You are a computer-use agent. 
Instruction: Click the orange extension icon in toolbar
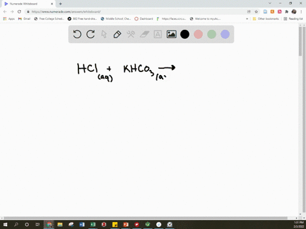pyautogui.click(x=272, y=11)
